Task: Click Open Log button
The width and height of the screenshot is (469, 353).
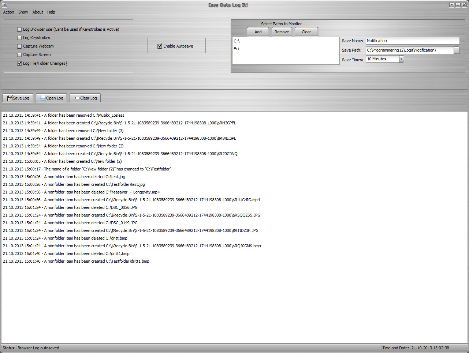Action: (x=52, y=98)
